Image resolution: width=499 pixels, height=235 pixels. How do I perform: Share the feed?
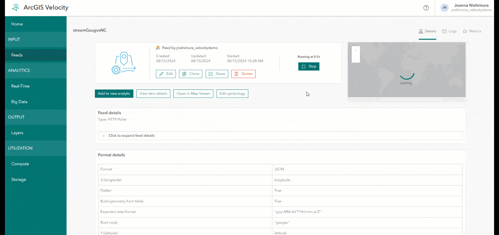[x=217, y=74]
